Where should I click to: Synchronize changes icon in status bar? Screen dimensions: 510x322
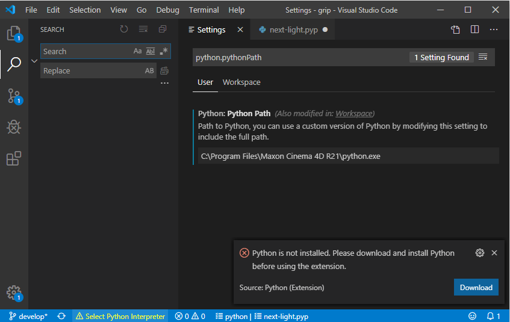point(61,316)
